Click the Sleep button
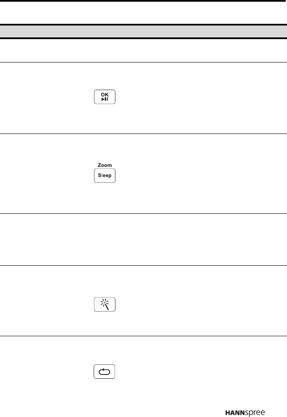 [104, 176]
